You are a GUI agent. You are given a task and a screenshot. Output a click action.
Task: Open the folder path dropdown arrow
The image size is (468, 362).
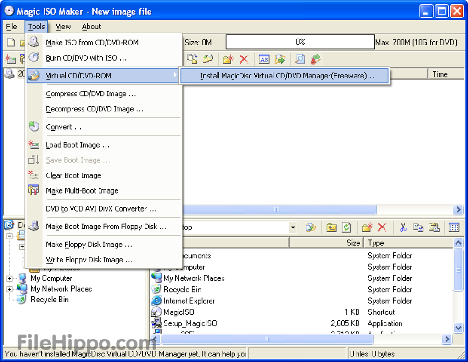[x=293, y=228]
